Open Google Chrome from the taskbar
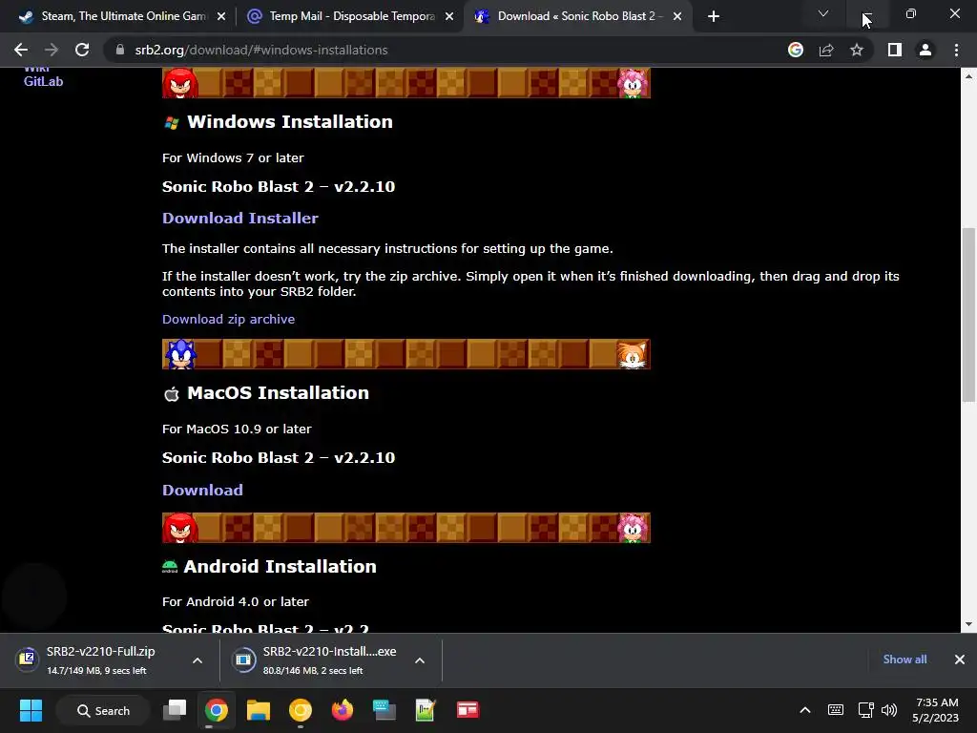 (217, 710)
